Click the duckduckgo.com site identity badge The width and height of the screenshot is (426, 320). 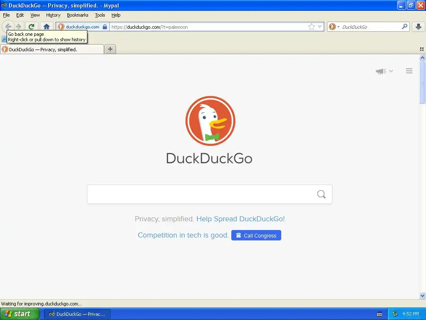pyautogui.click(x=82, y=27)
